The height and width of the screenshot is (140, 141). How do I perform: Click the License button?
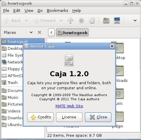69,117
